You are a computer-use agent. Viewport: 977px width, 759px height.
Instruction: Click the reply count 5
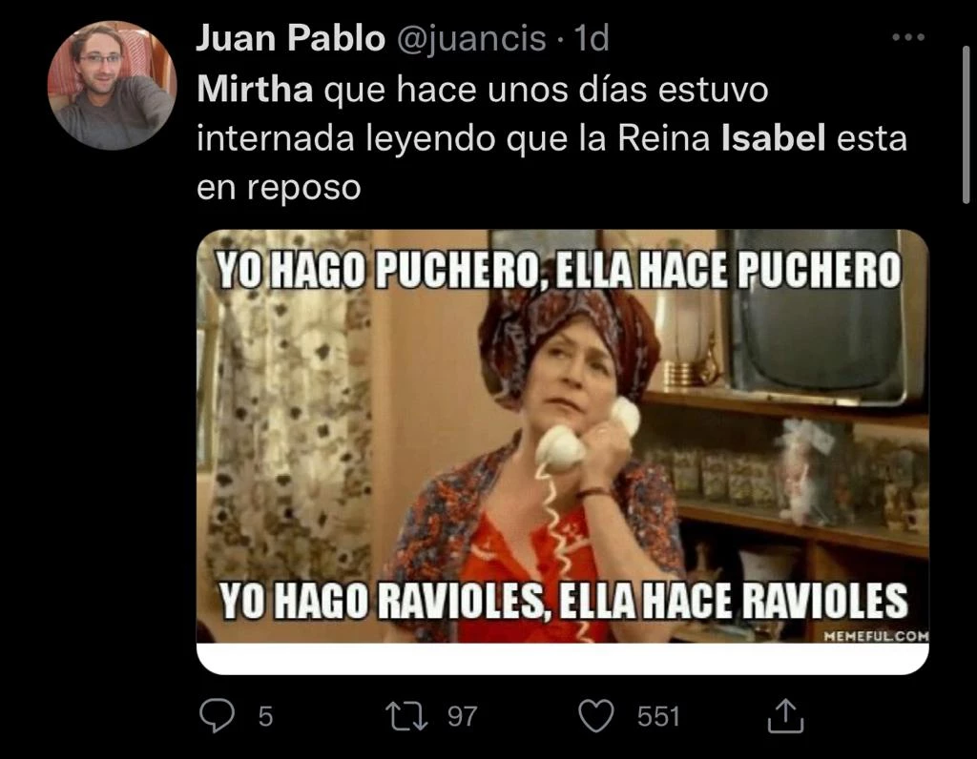tap(265, 717)
